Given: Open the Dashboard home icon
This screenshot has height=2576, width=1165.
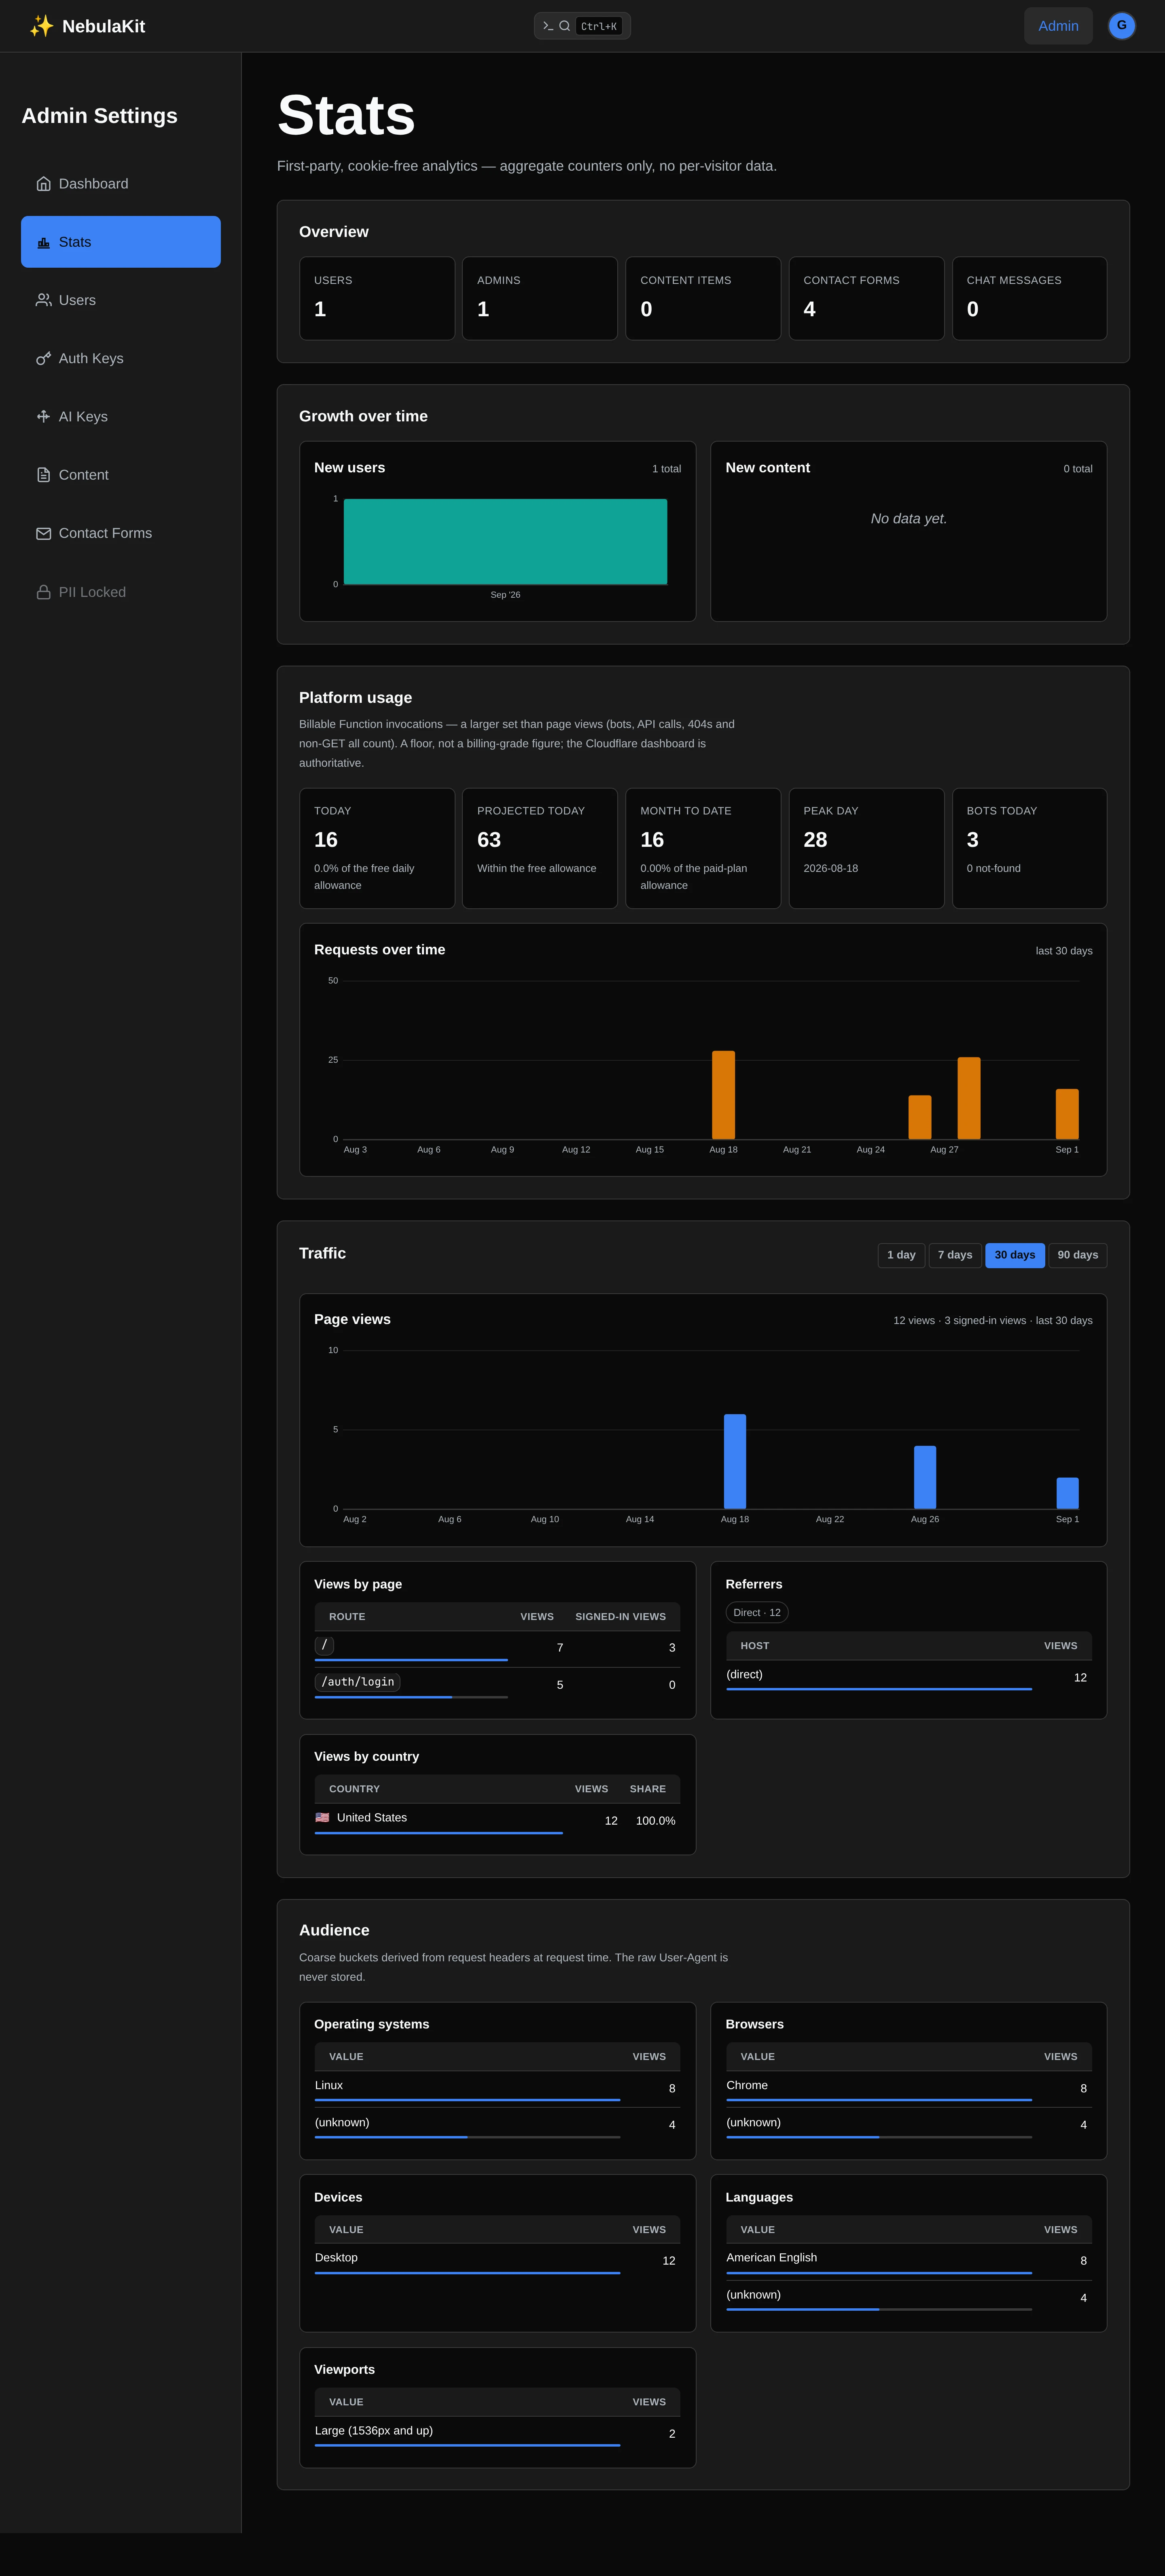Looking at the screenshot, I should 43,184.
